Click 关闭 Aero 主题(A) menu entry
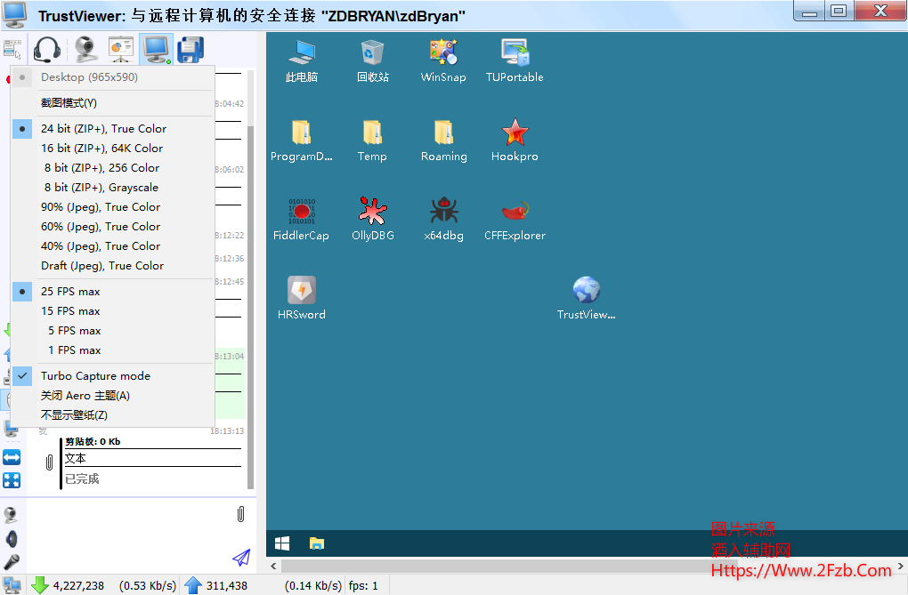 pyautogui.click(x=113, y=396)
